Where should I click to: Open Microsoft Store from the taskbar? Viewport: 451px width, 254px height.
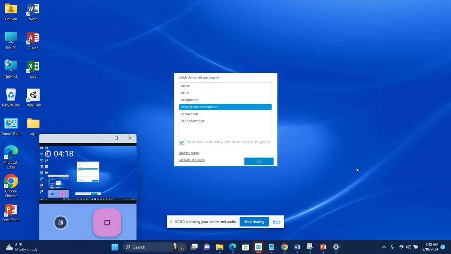pos(246,247)
